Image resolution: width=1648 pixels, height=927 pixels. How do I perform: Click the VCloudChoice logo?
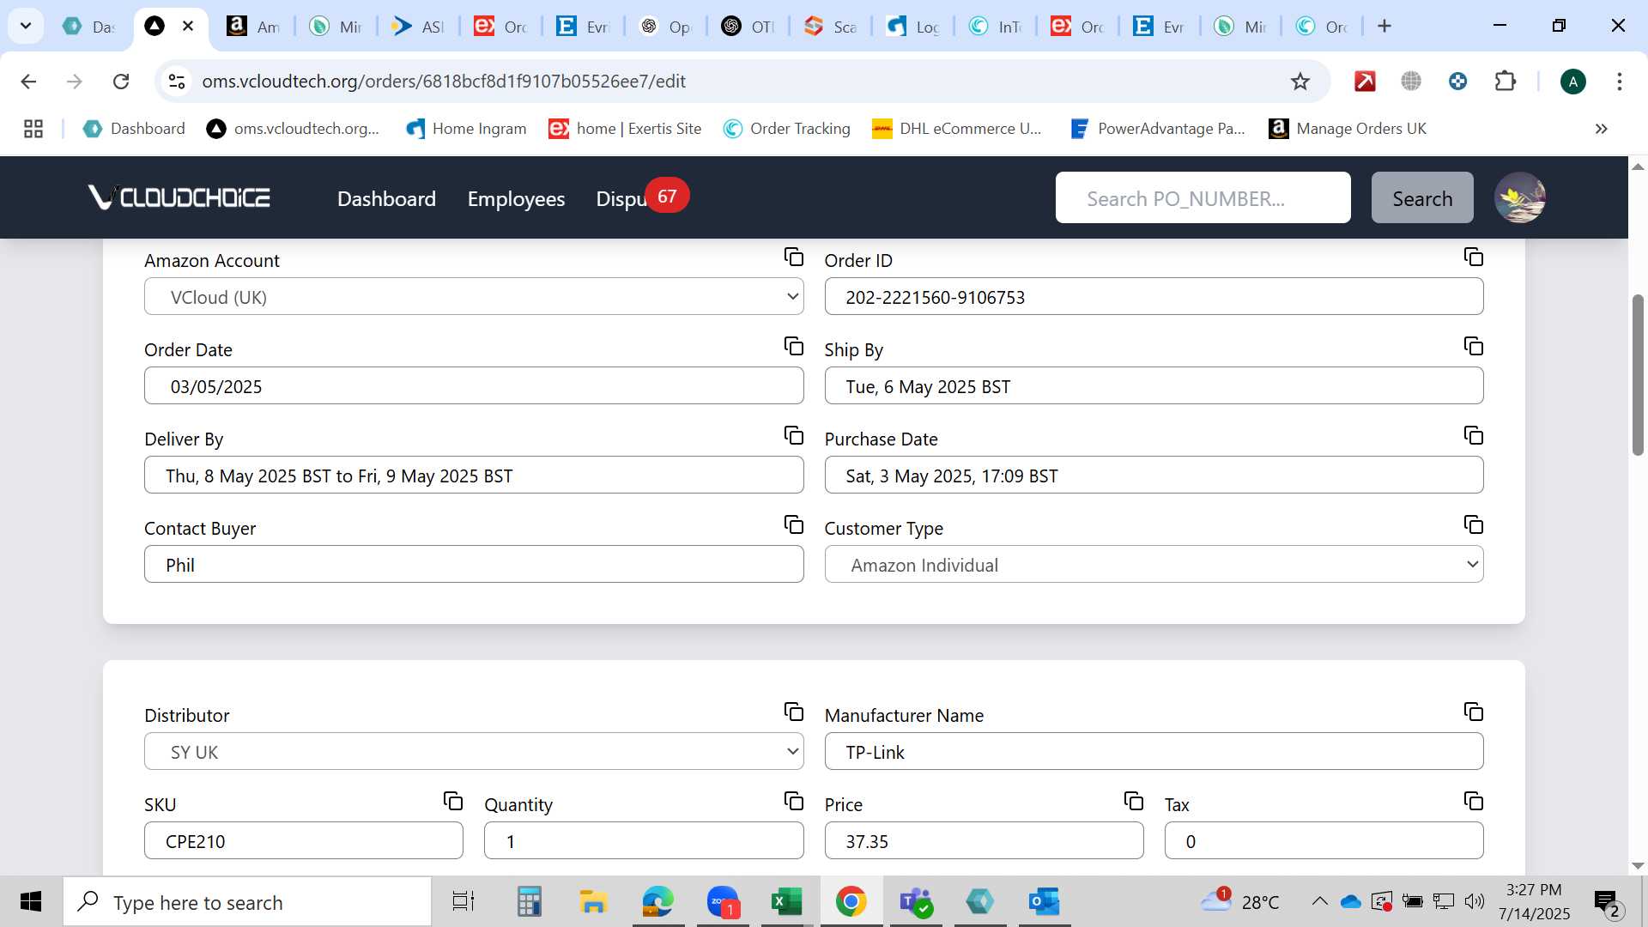click(179, 197)
